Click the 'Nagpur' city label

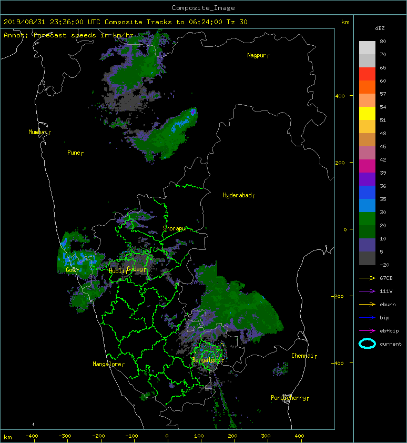256,55
